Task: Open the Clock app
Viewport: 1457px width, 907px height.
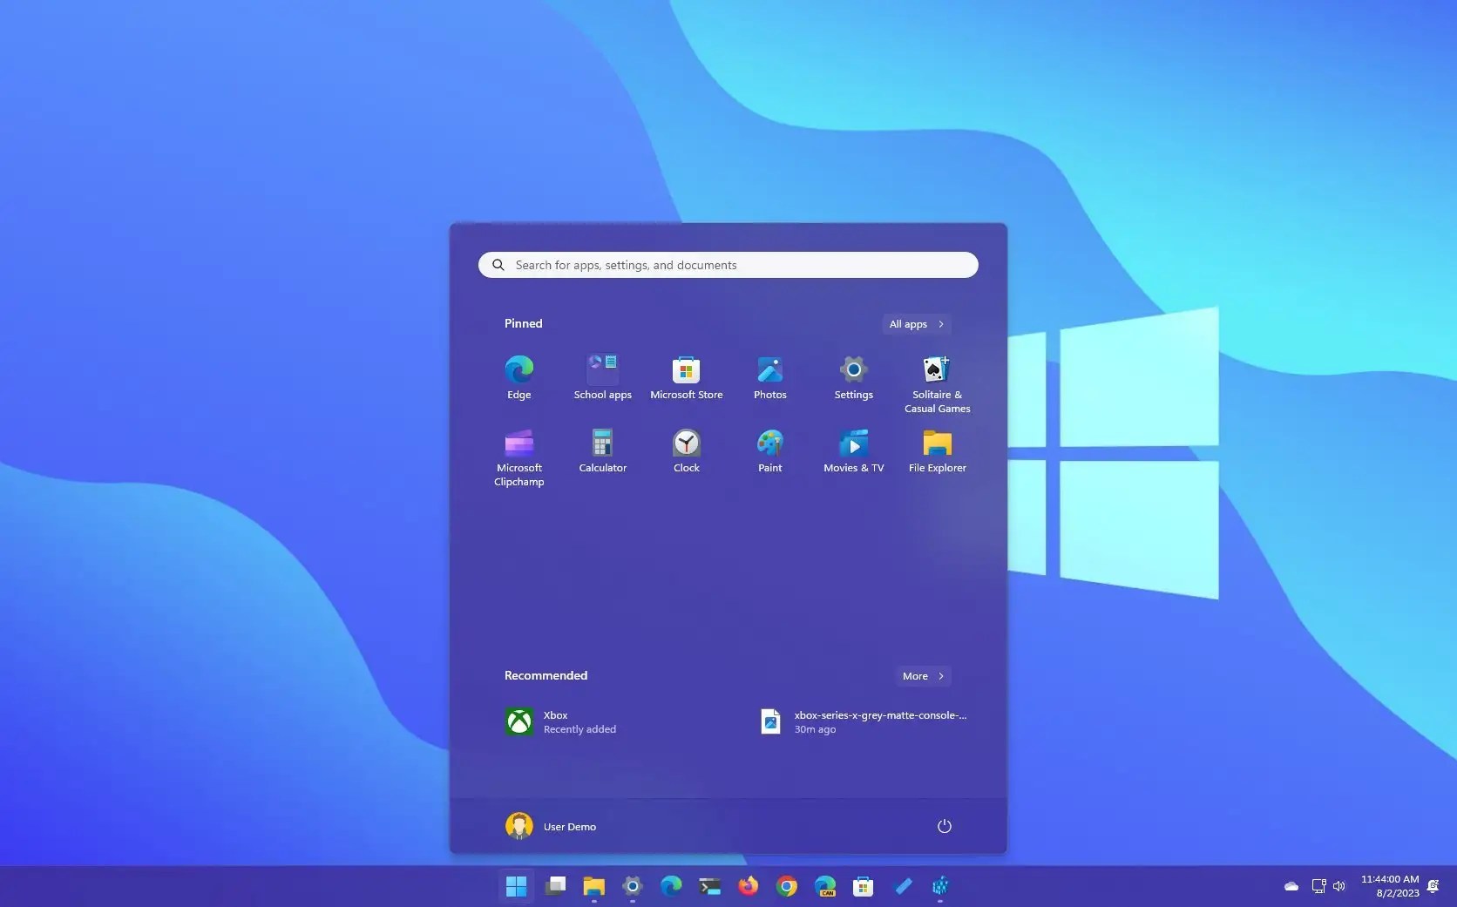Action: click(x=686, y=450)
